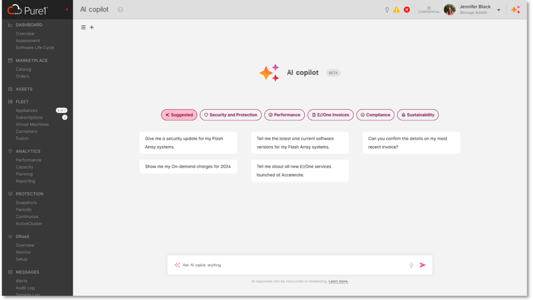Screen dimensions: 533x300
Task: Select the Suggested category chip
Action: tap(179, 115)
